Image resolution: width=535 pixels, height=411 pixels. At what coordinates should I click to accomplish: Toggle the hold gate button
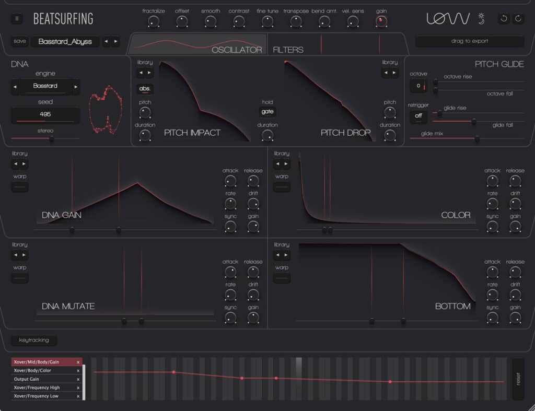coord(267,112)
